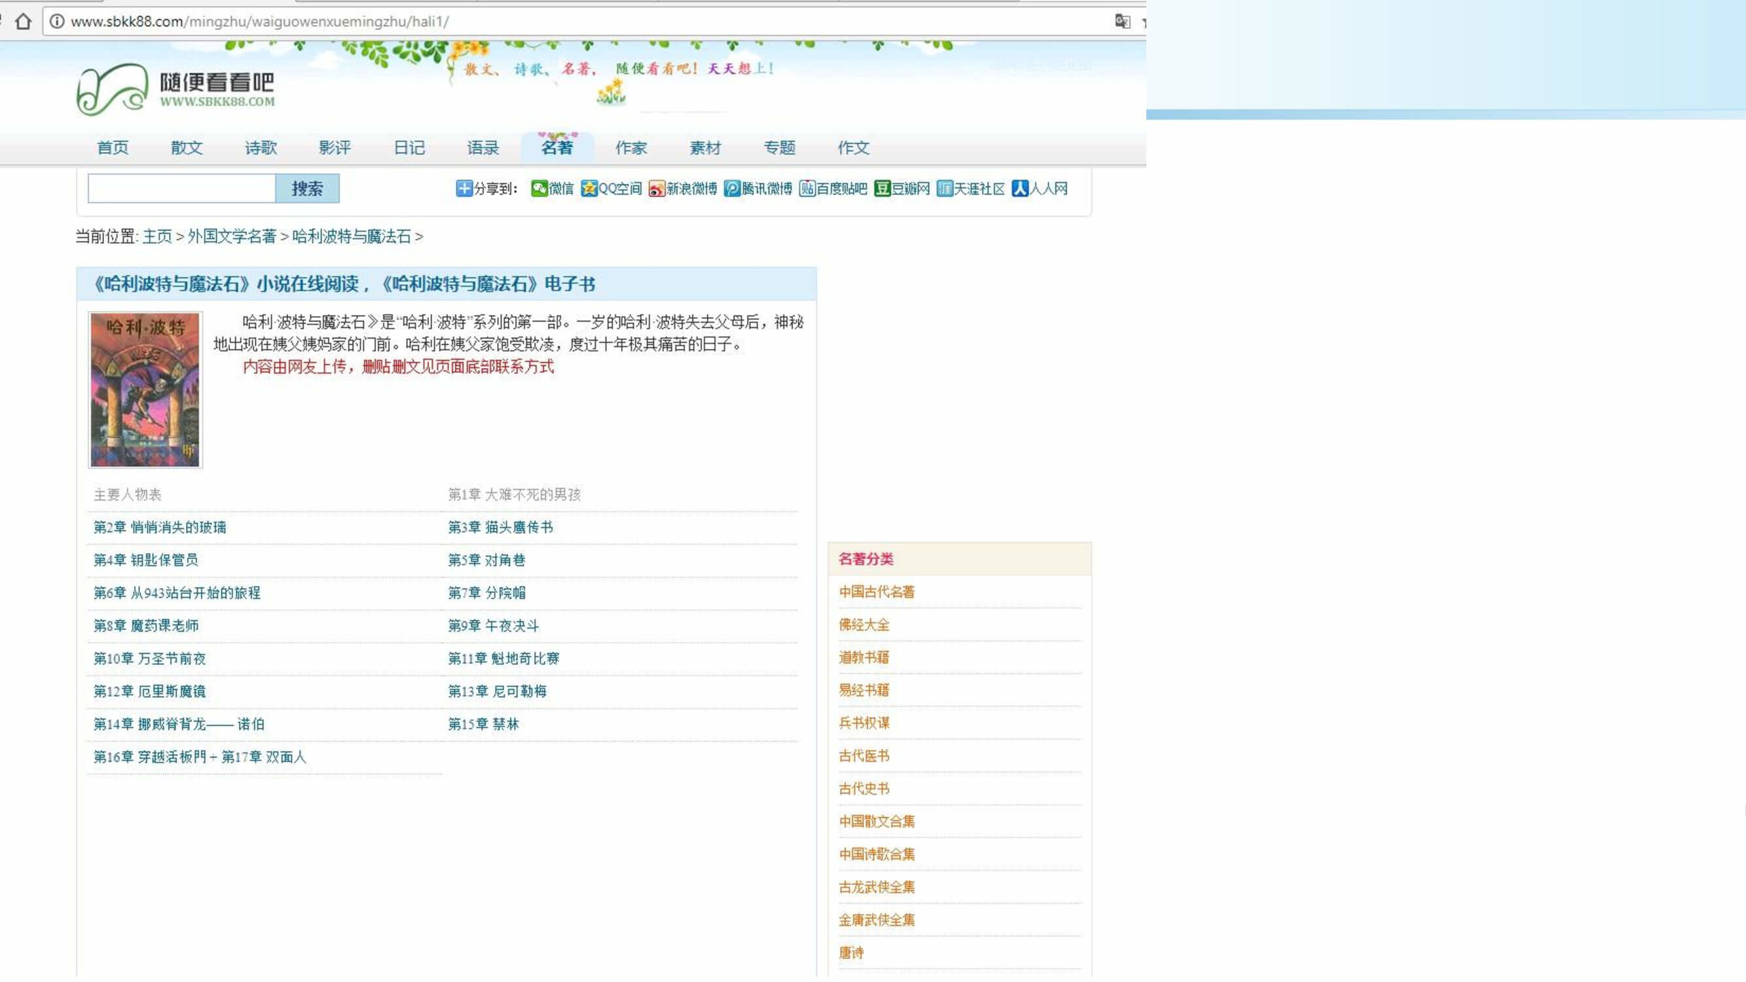Go to 主页 breadcrumb link
The image size is (1746, 982).
pos(157,236)
